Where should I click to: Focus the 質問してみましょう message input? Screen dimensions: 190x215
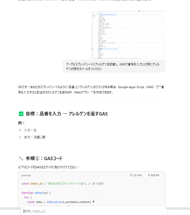tap(94, 211)
